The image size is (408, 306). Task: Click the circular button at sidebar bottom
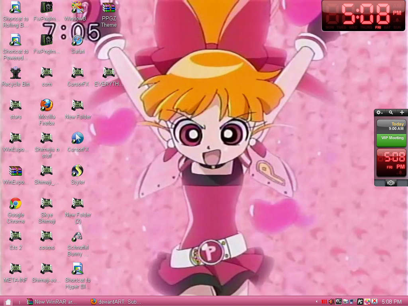[x=390, y=183]
